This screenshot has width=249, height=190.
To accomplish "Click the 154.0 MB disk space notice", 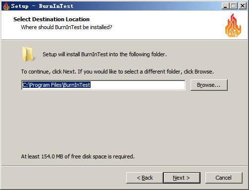I will [x=78, y=156].
